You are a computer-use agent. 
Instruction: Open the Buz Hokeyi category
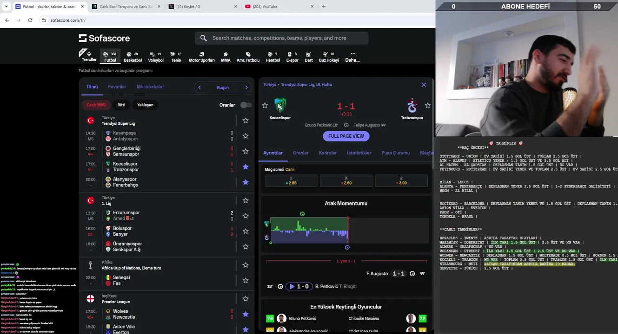point(329,57)
